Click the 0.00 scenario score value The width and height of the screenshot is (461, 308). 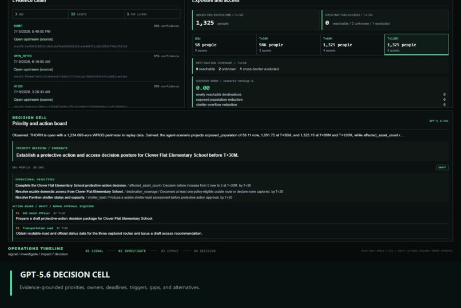click(x=203, y=88)
